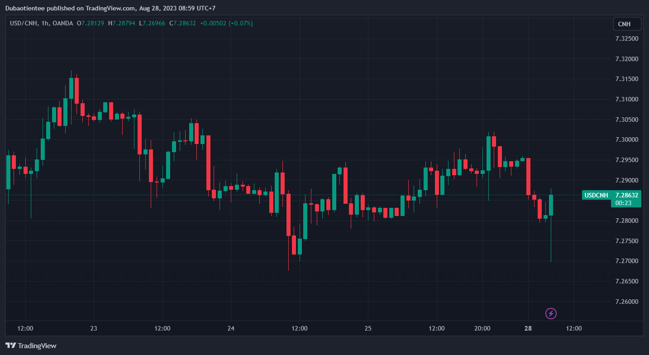This screenshot has width=649, height=355.
Task: Click the purple lightning bolt icon
Action: 551,313
